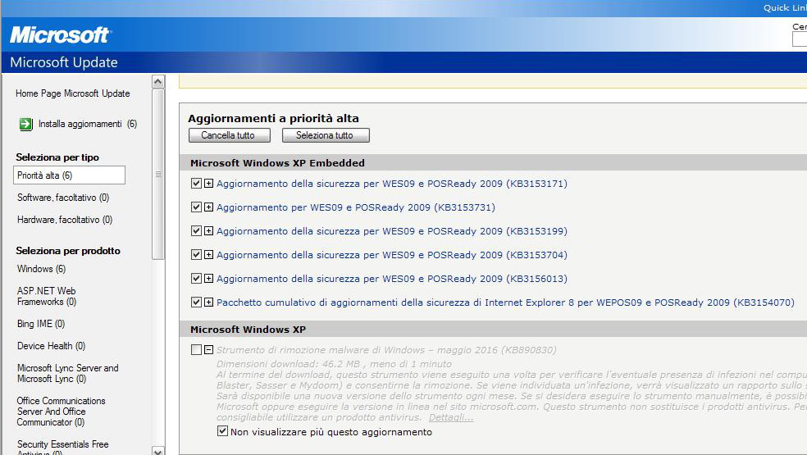Toggle 'Non visualizzare più questo aggiornamento' checkbox

[x=222, y=430]
